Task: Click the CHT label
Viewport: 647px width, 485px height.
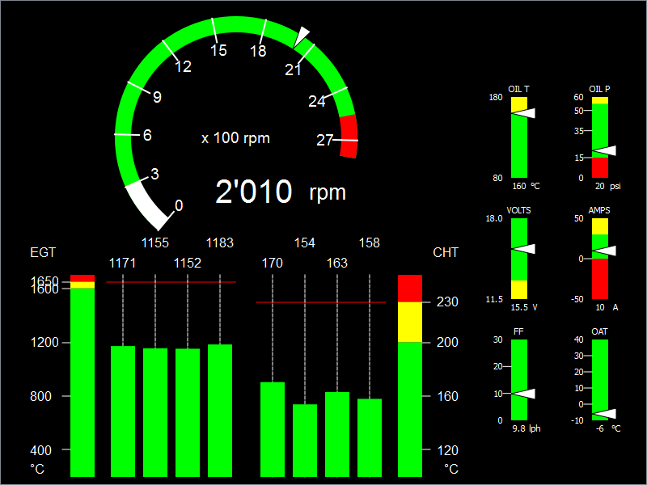Action: tap(446, 252)
